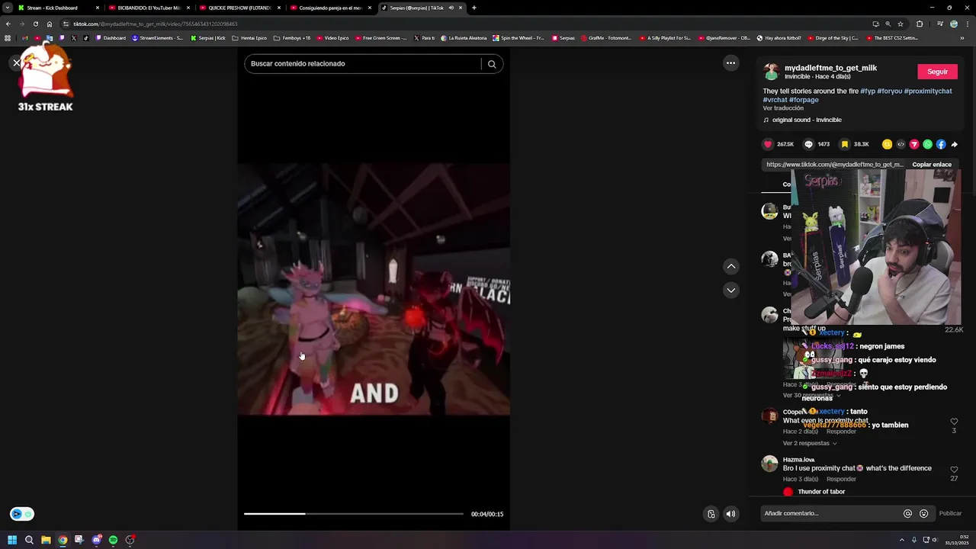This screenshot has width=976, height=549.
Task: Toggle the auto-scroll icon next to volume
Action: point(711,514)
